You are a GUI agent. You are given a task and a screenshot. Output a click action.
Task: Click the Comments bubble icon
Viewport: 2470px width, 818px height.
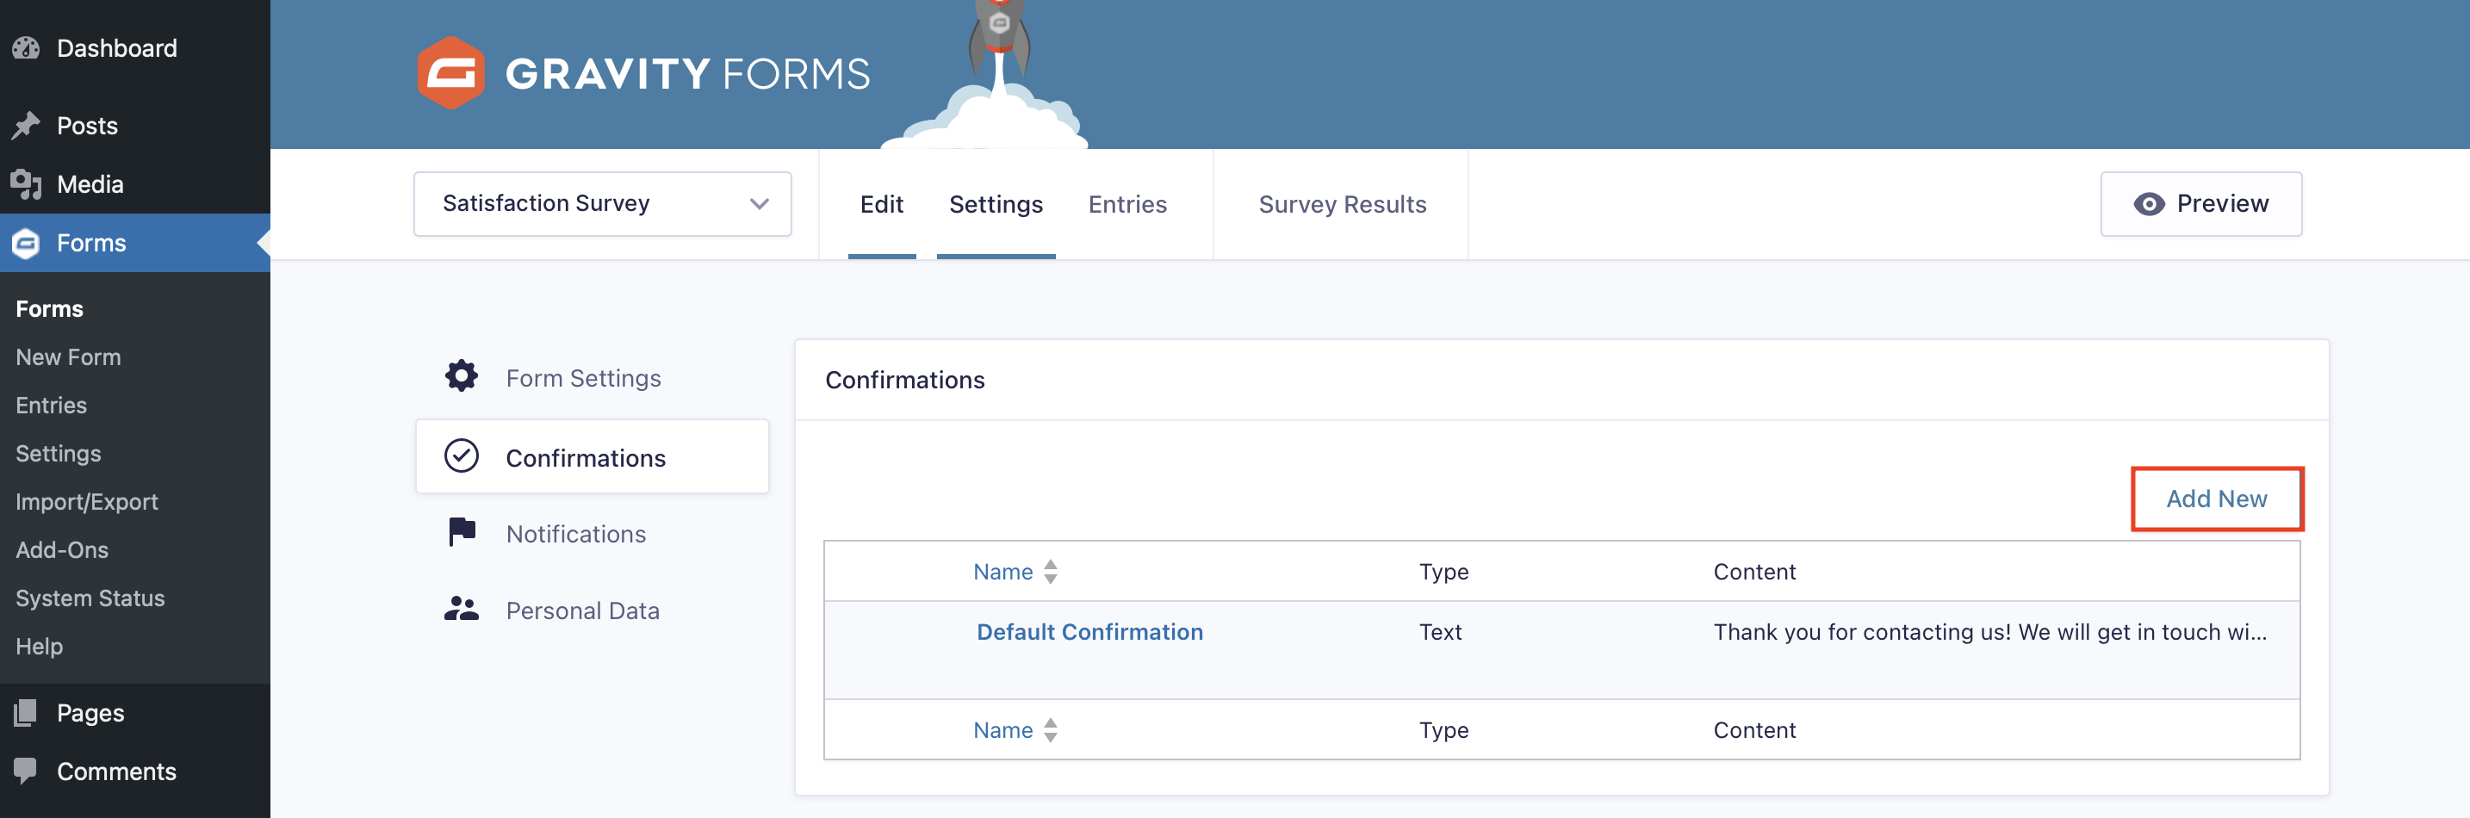click(26, 771)
